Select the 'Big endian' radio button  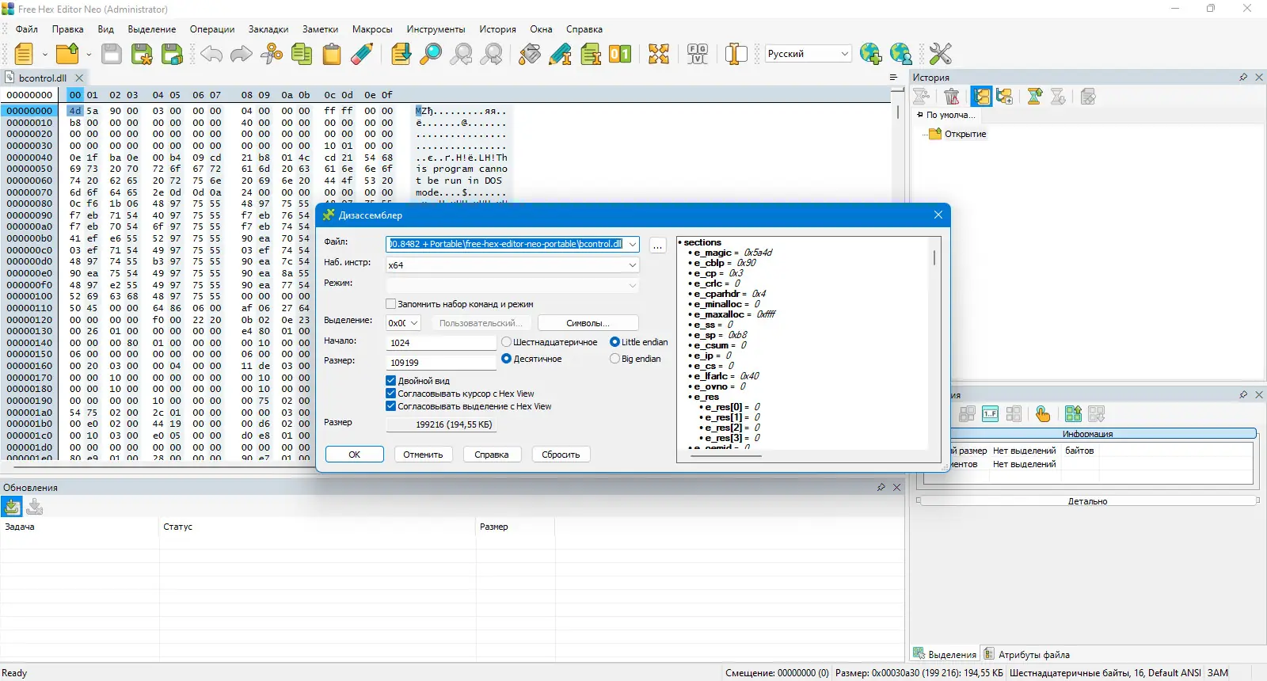point(614,359)
